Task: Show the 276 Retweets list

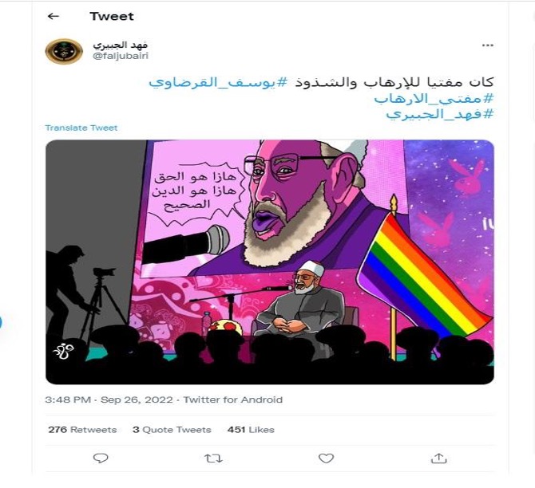Action: pyautogui.click(x=82, y=430)
